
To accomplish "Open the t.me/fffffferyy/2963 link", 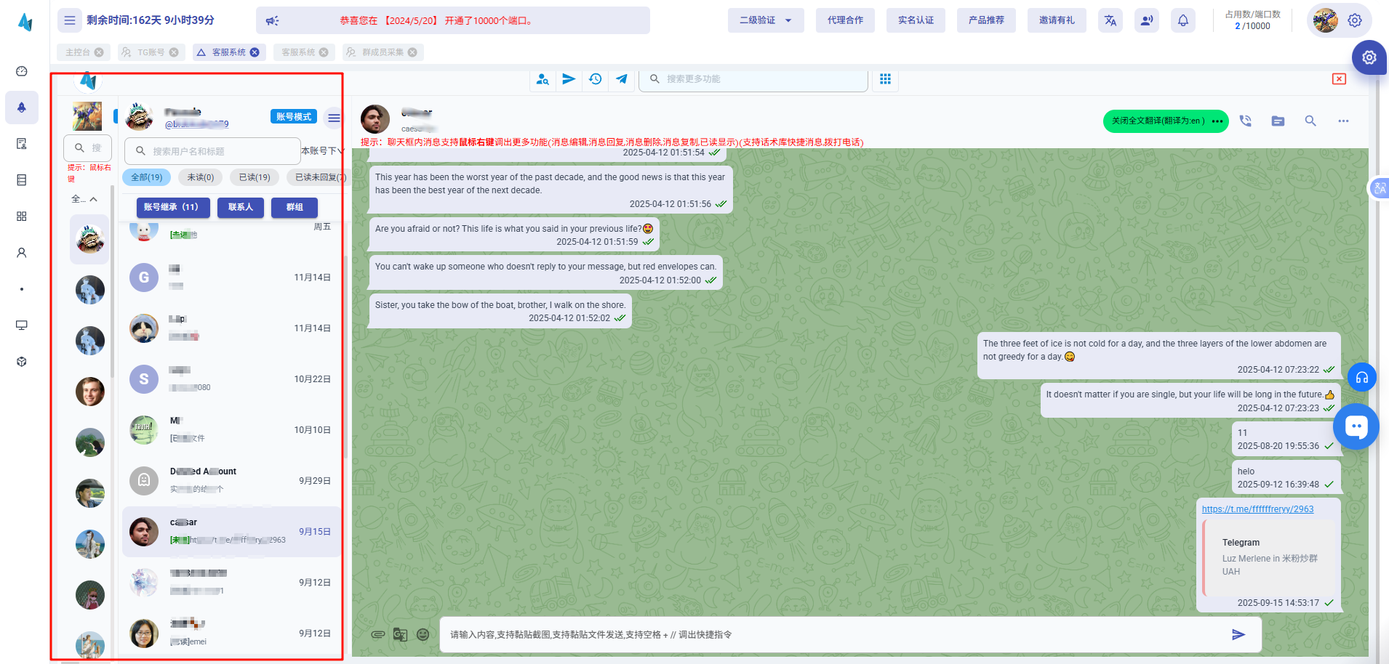I will pos(1257,509).
